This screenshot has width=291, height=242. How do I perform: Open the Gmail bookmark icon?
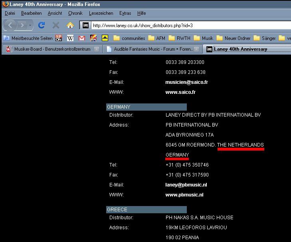(x=82, y=38)
